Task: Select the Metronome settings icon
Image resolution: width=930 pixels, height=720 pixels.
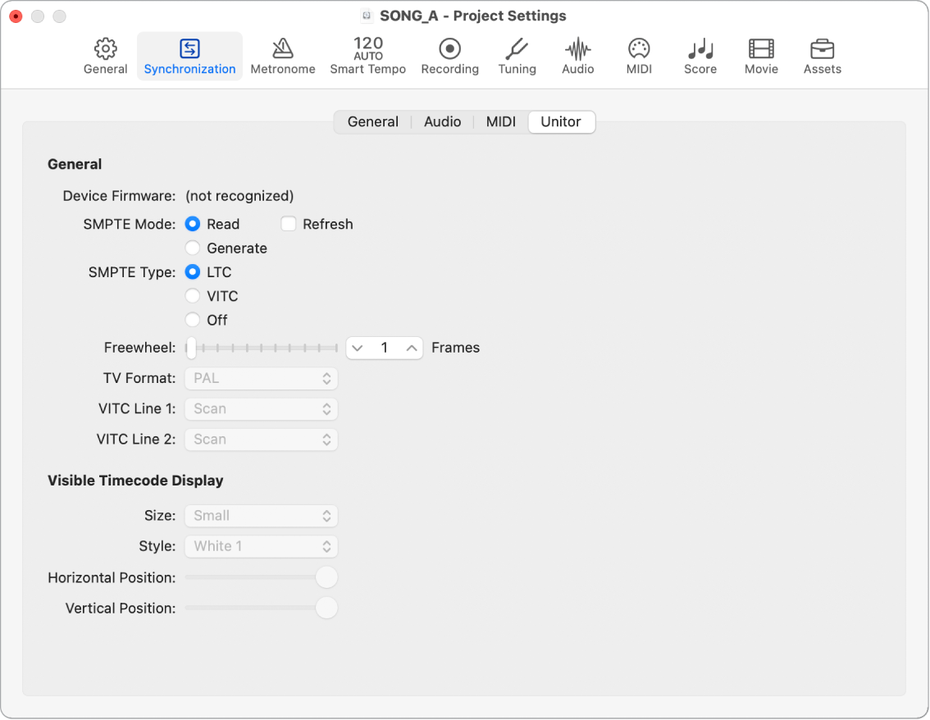Action: coord(283,54)
